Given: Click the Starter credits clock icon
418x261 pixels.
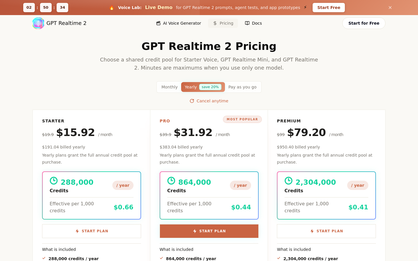Looking at the screenshot, I should click(x=54, y=181).
